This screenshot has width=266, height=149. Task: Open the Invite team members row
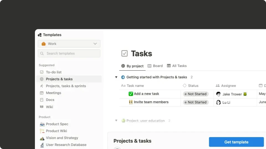click(x=151, y=102)
